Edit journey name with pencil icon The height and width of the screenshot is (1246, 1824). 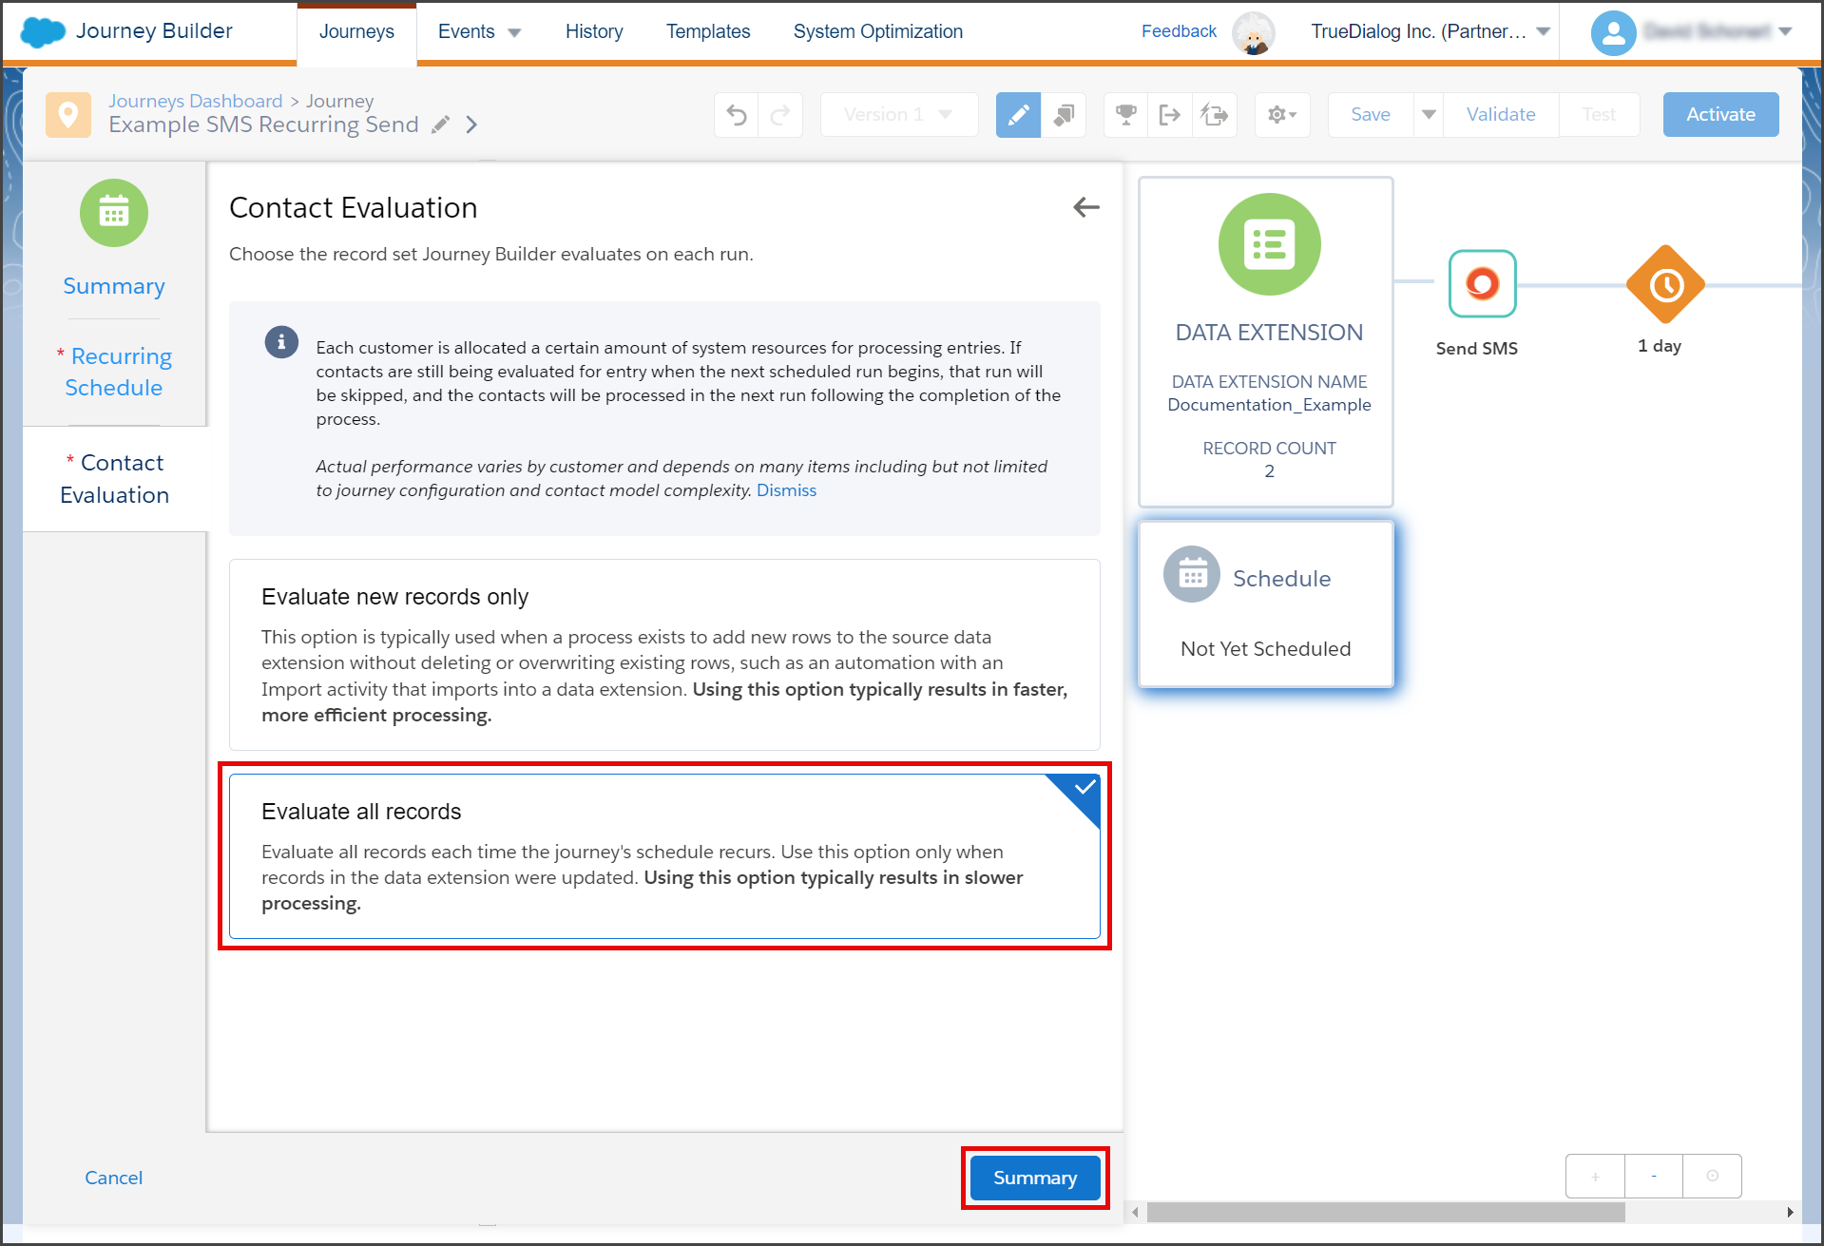(440, 125)
